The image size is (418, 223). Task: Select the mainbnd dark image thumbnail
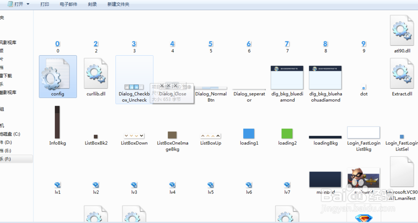pyautogui.click(x=325, y=179)
